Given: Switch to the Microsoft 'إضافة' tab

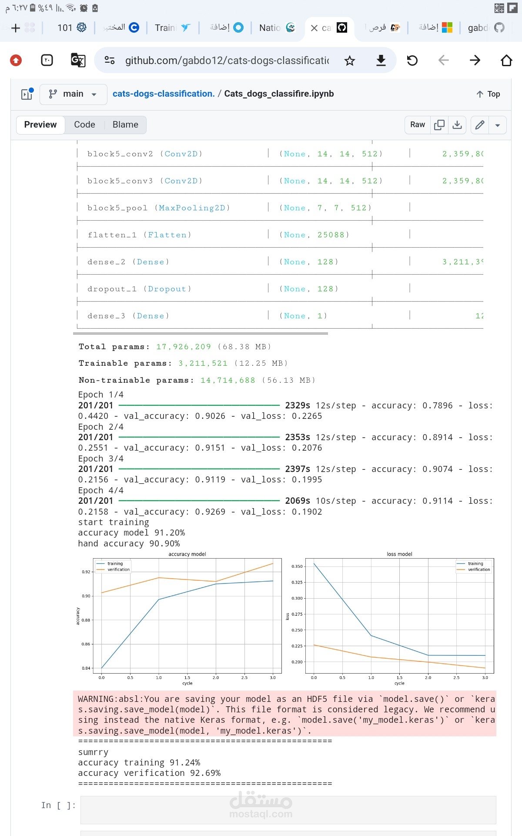Looking at the screenshot, I should coord(435,28).
